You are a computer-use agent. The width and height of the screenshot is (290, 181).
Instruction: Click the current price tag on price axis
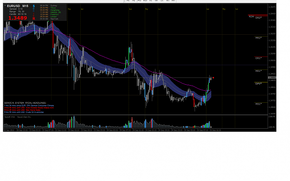point(272,78)
